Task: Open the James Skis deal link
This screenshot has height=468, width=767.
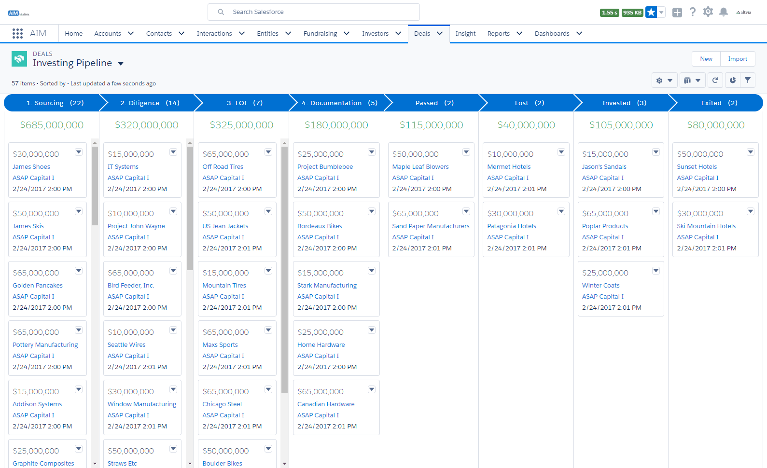Action: 28,226
